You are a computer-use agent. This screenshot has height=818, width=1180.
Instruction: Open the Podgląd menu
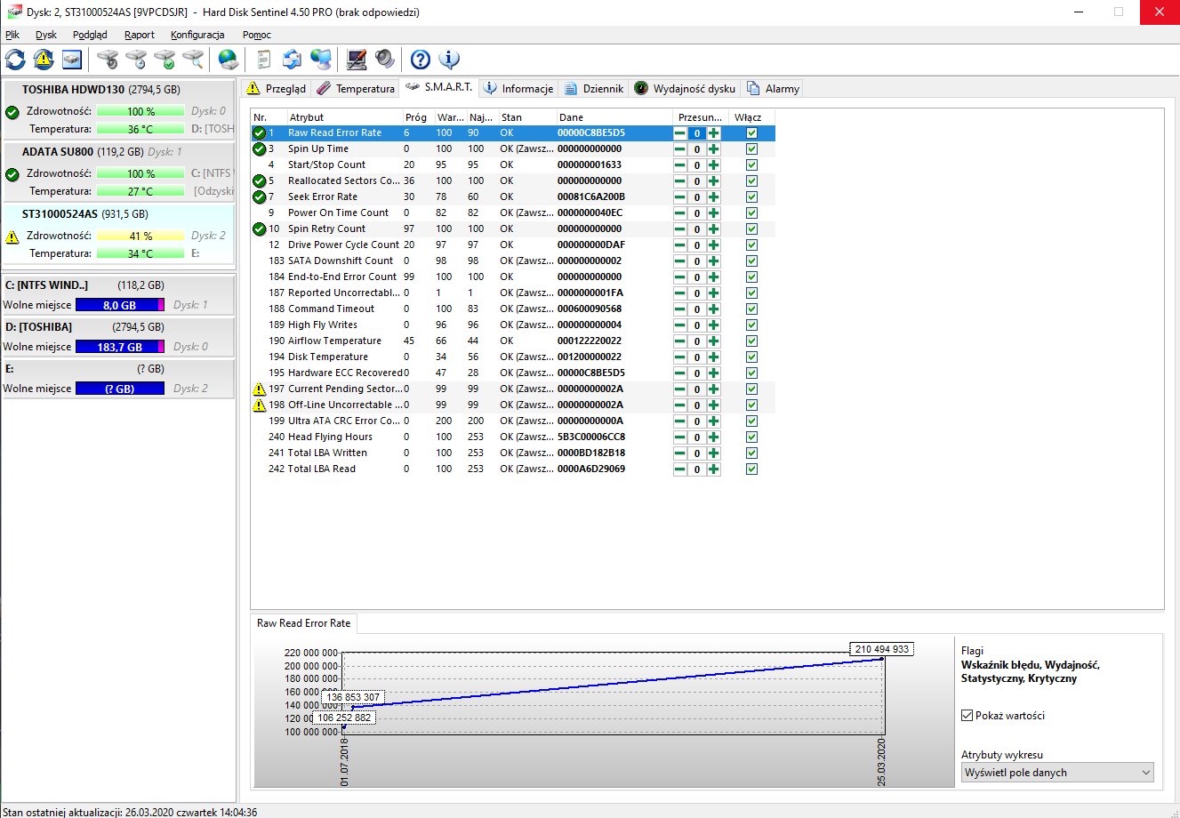point(90,35)
